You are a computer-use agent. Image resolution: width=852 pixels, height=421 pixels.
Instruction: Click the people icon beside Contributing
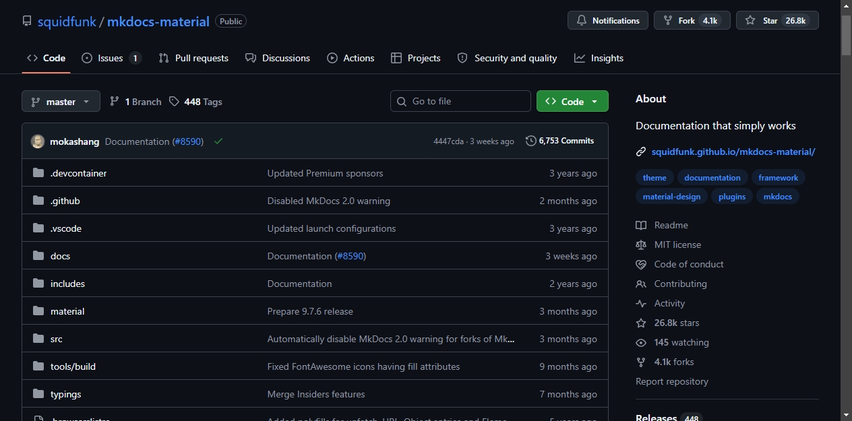tap(641, 284)
